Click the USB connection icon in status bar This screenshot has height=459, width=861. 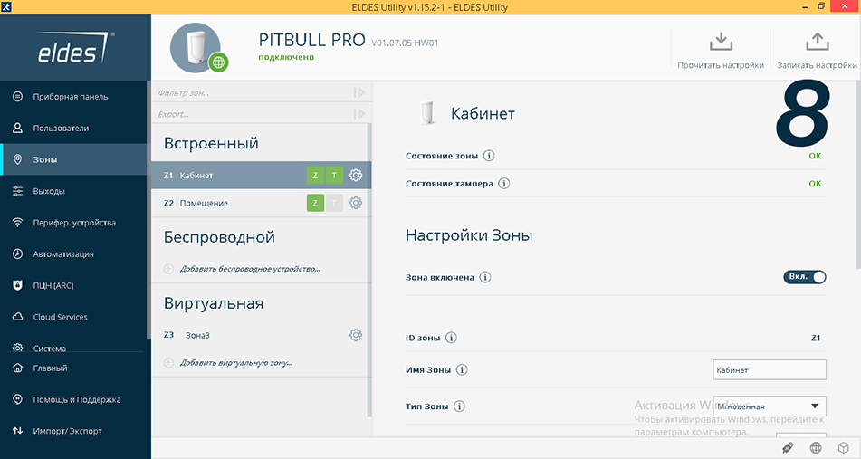pyautogui.click(x=788, y=447)
